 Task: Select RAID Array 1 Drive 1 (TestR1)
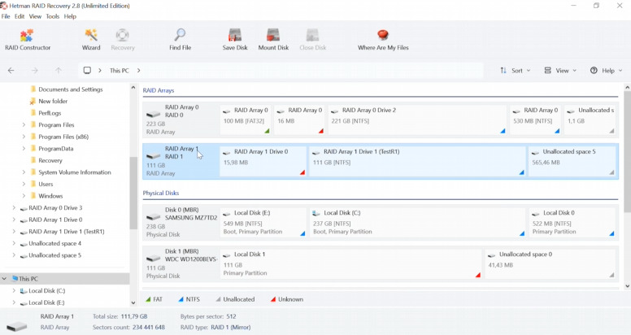[x=417, y=161]
